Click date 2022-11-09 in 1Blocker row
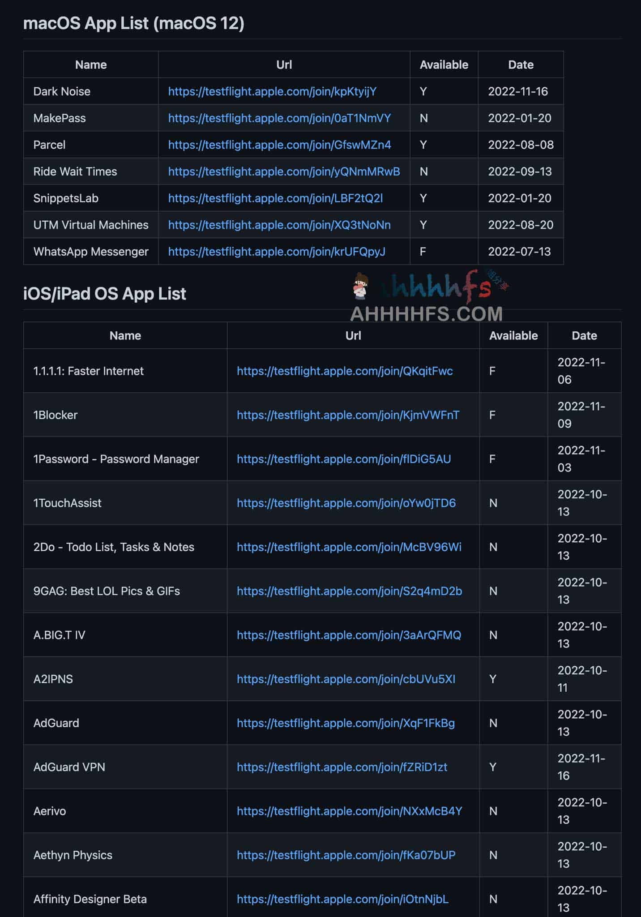Image resolution: width=641 pixels, height=917 pixels. pyautogui.click(x=581, y=415)
